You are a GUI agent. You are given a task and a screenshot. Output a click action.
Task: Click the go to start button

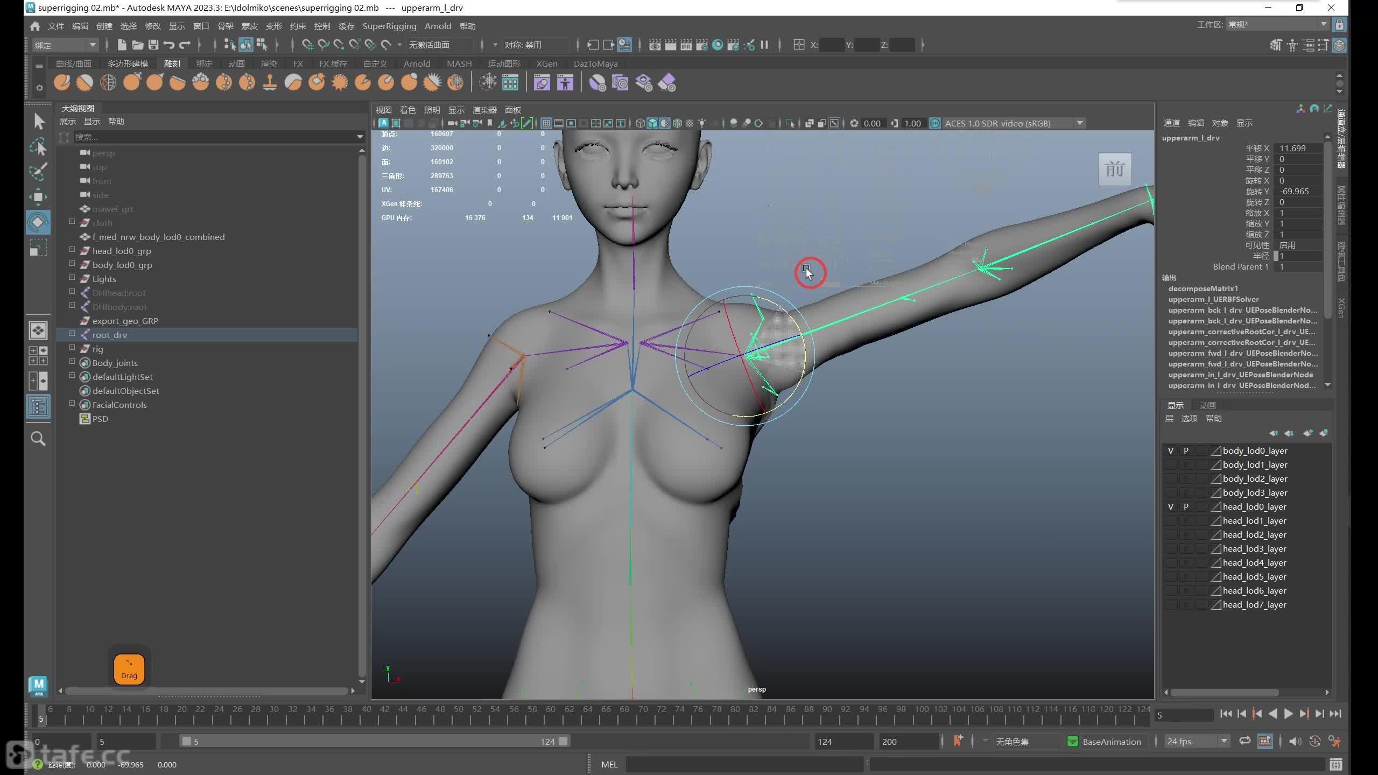pos(1226,714)
